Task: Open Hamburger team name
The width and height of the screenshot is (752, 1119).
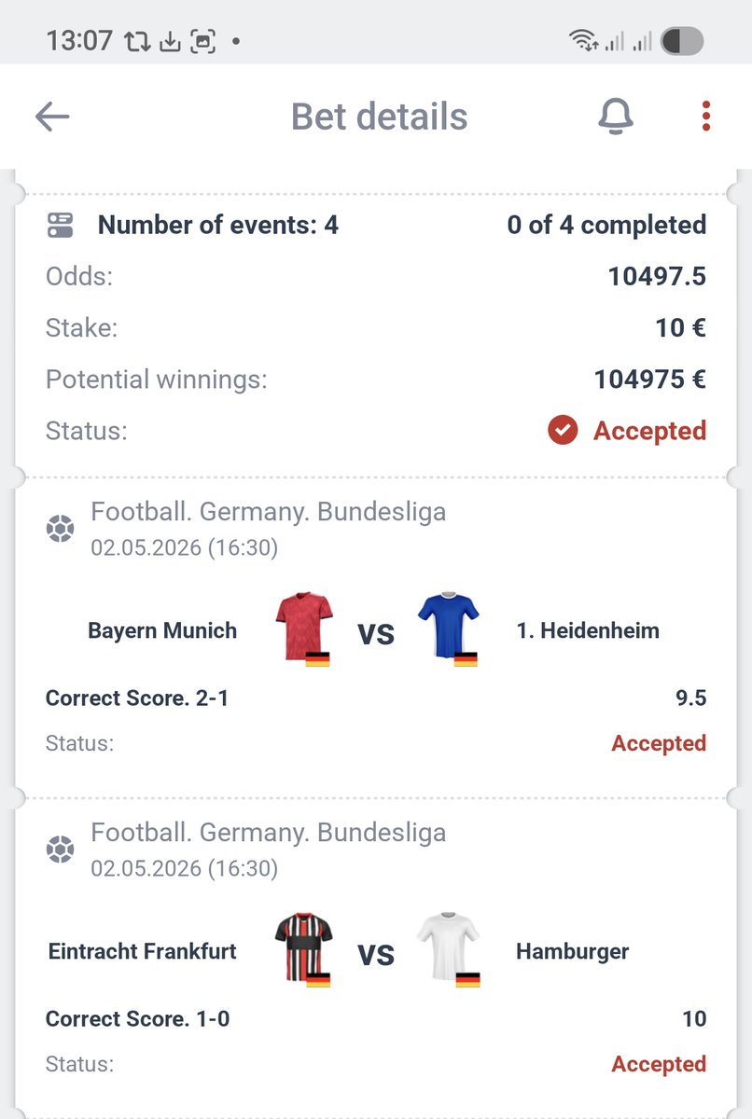Action: coord(572,951)
